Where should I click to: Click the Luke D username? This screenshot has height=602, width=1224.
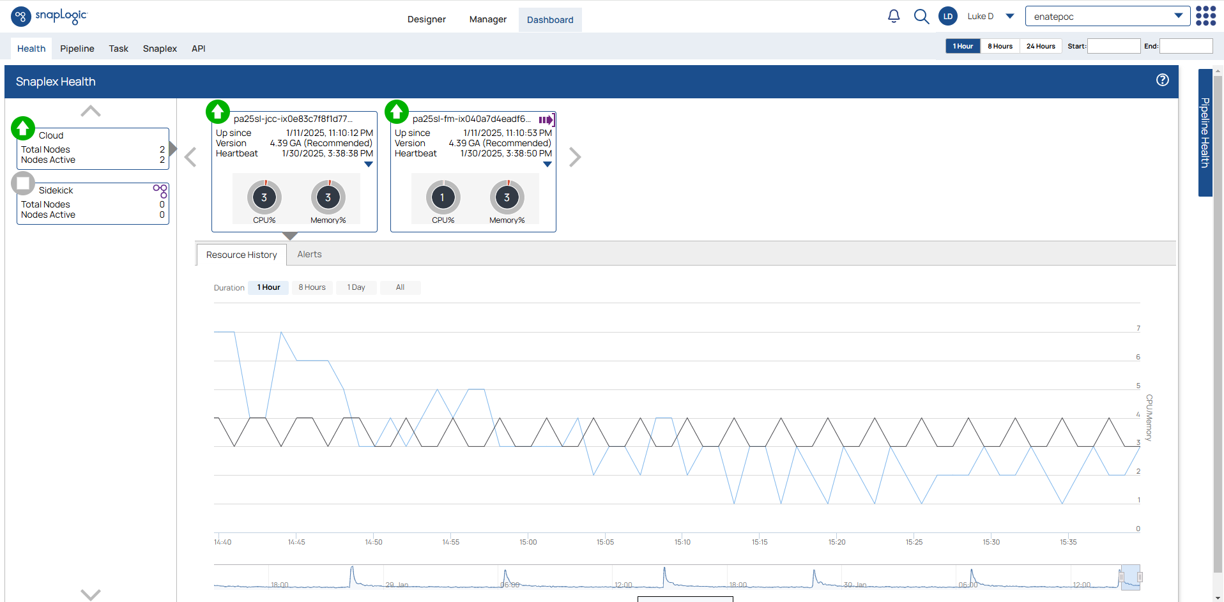point(981,17)
